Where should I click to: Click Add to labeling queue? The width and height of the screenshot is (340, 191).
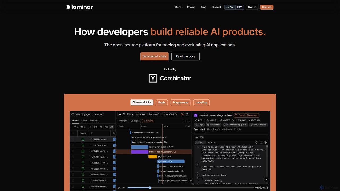[x=235, y=125]
